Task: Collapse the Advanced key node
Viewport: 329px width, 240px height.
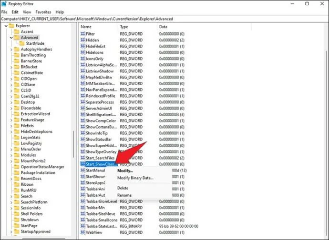Action: click(11, 38)
